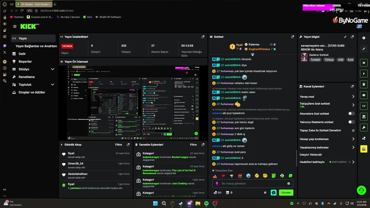
Task: Toggle the wrench widget icon in right sidebar
Action: pyautogui.click(x=364, y=127)
